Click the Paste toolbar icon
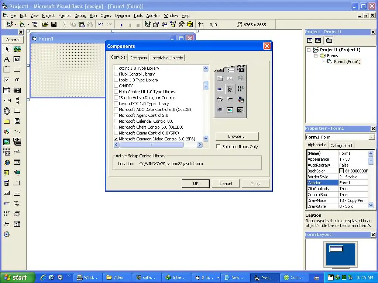The image size is (378, 283). (x=82, y=25)
